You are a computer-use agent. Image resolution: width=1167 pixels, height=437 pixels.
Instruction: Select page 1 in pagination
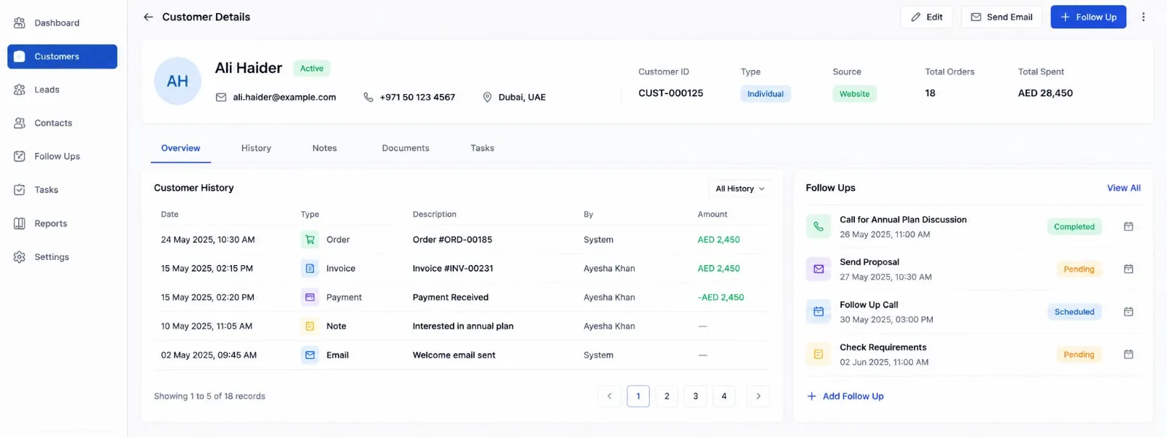[638, 396]
